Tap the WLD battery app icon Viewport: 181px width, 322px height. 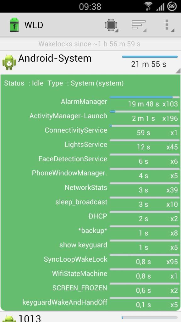pyautogui.click(x=14, y=25)
